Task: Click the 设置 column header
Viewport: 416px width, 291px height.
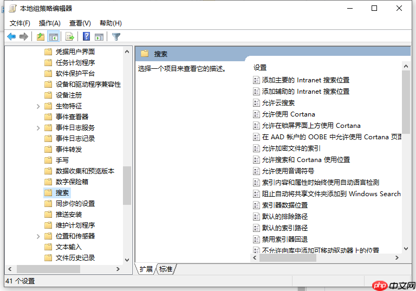Action: tap(260, 67)
